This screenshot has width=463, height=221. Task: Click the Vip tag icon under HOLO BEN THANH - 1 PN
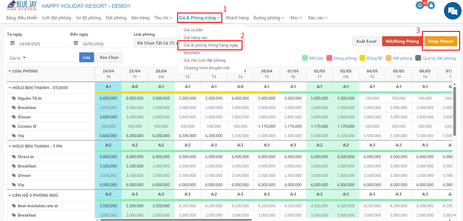pyautogui.click(x=14, y=185)
